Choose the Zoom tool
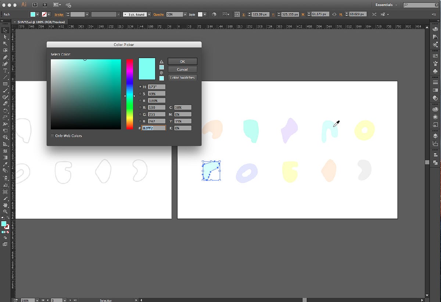The image size is (441, 302). click(x=5, y=211)
